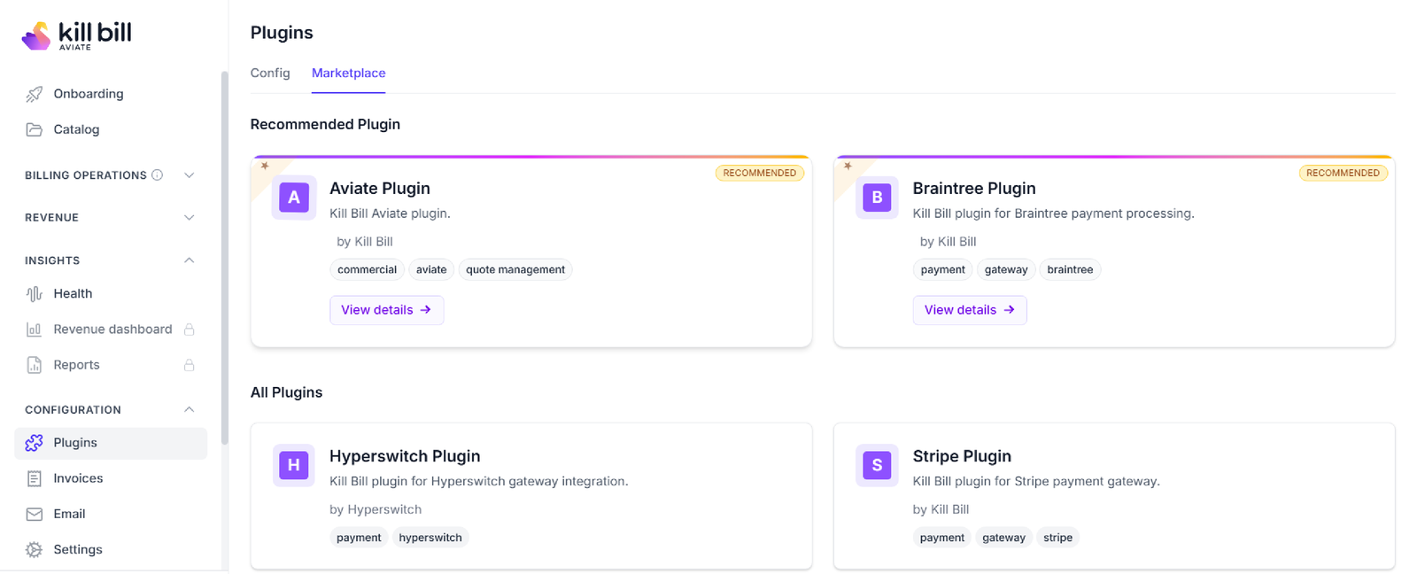Open Catalog in the sidebar
The width and height of the screenshot is (1417, 574).
[111, 129]
